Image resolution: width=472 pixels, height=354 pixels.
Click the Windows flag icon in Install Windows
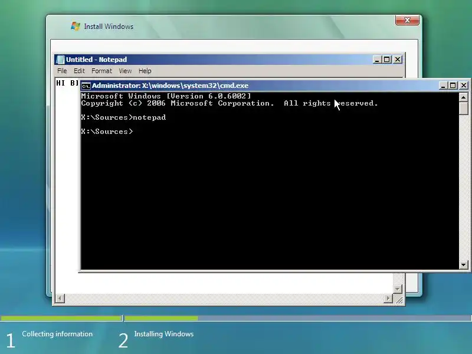(x=76, y=26)
